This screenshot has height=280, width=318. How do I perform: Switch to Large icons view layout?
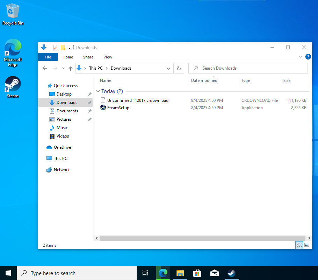click(307, 245)
